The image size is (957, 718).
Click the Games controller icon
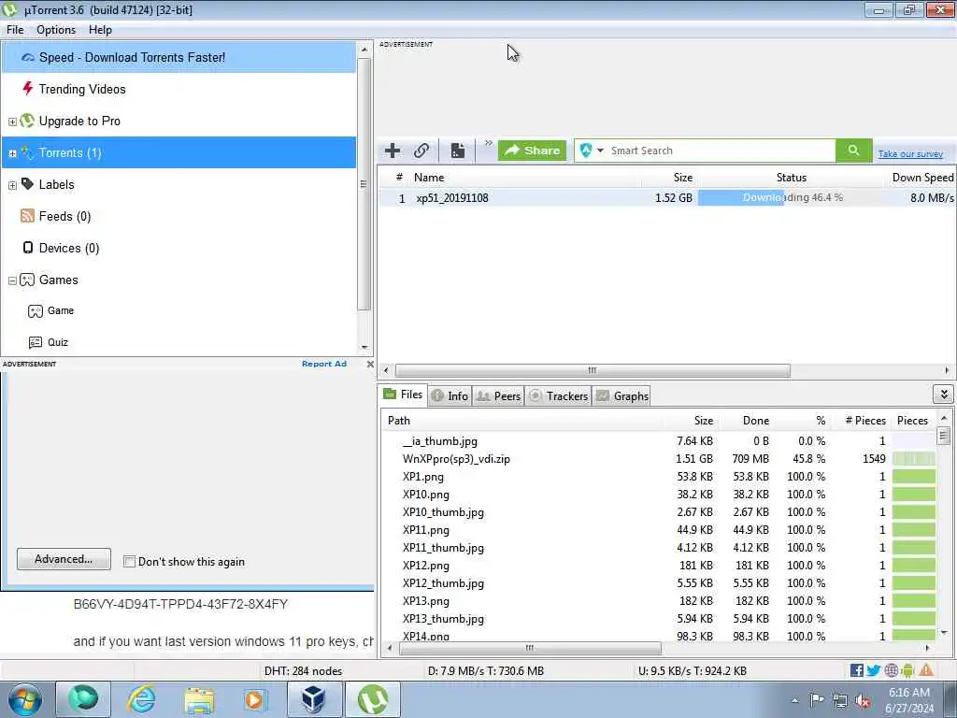coord(27,280)
